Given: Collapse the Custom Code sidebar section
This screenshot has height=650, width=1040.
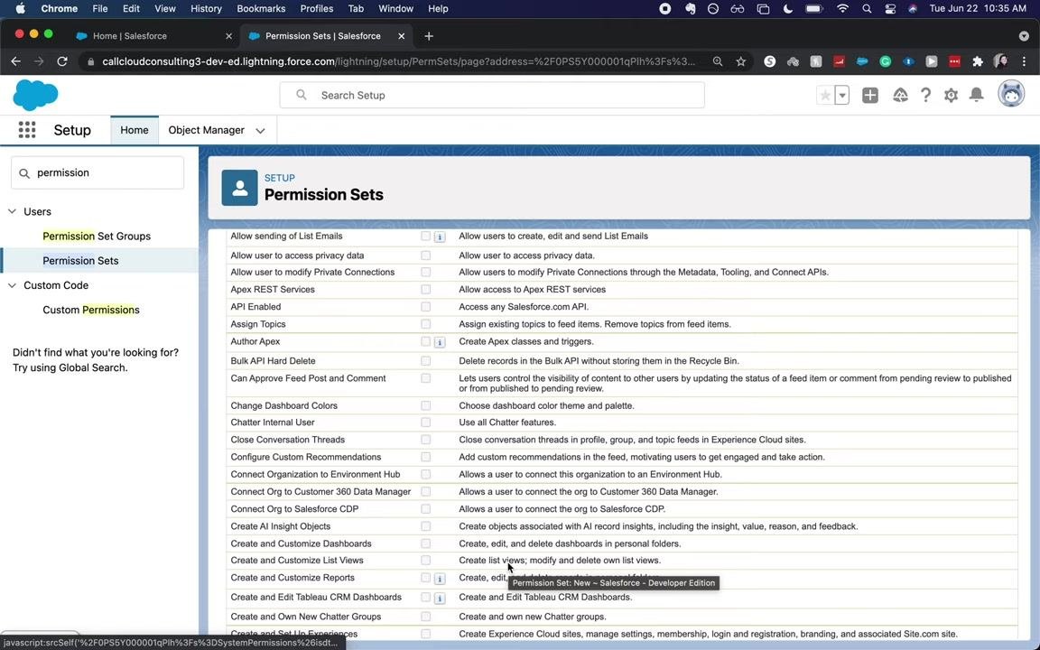Looking at the screenshot, I should point(12,285).
